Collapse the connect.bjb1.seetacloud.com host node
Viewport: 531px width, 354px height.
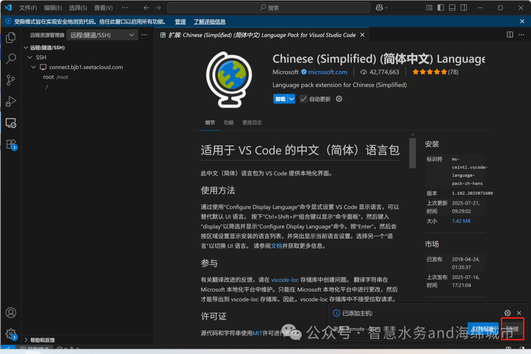click(33, 67)
